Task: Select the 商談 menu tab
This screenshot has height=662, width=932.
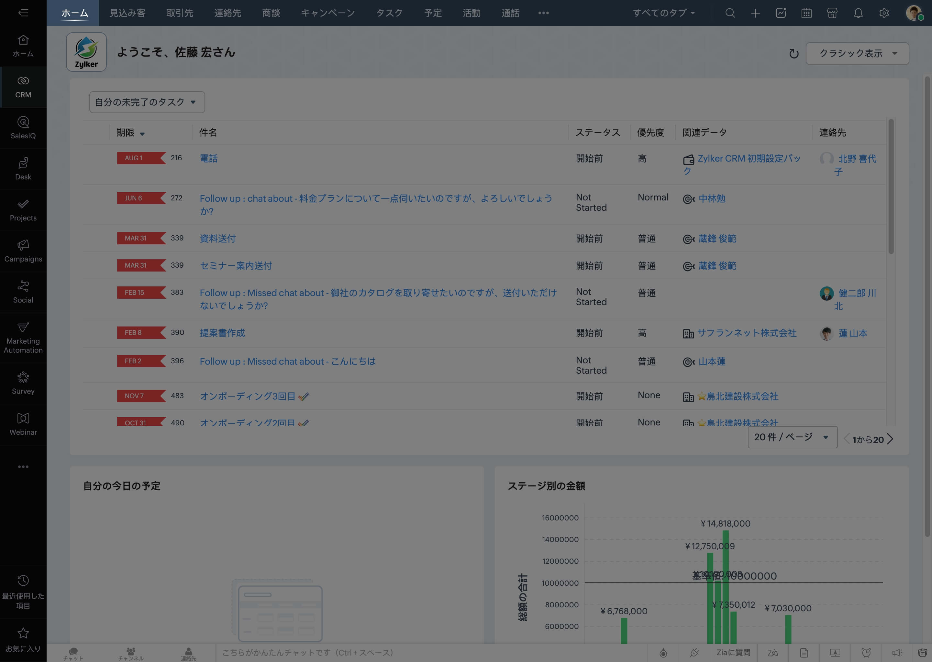Action: tap(271, 13)
